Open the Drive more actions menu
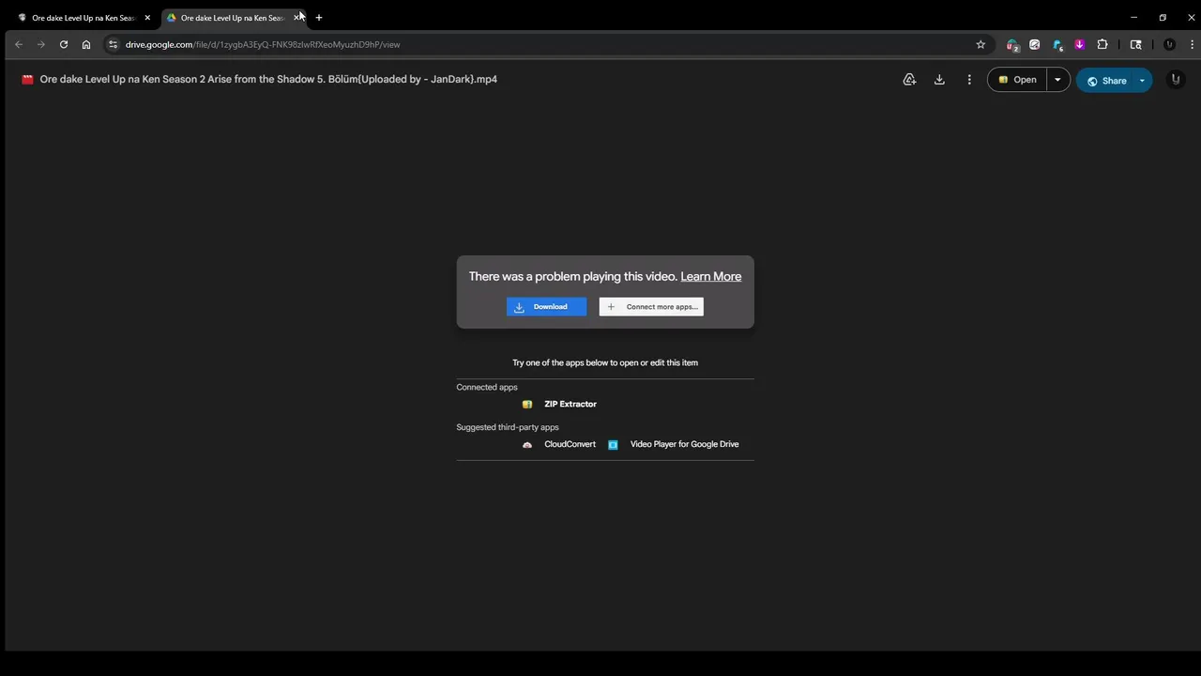 (969, 80)
